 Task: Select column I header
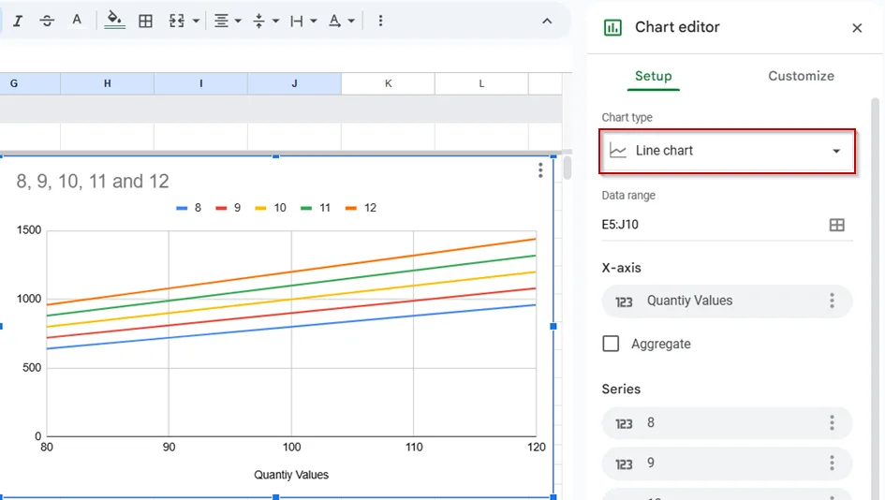(x=201, y=83)
